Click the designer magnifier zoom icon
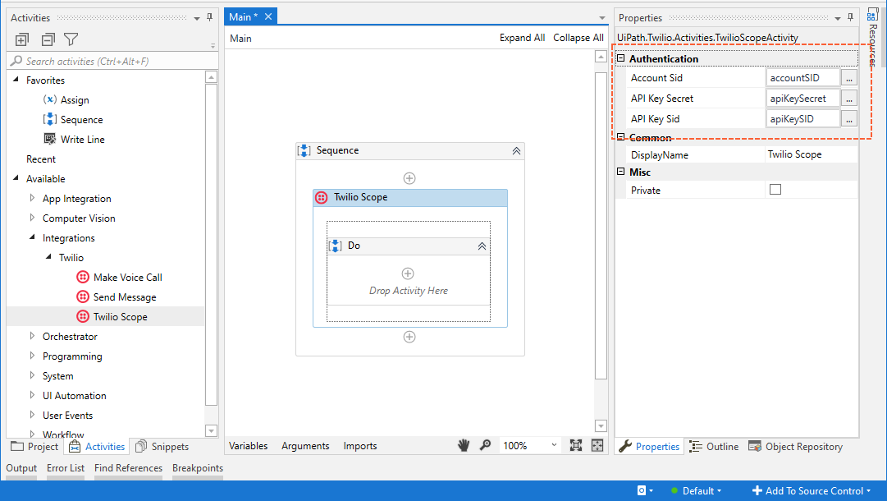The image size is (887, 501). (x=486, y=445)
